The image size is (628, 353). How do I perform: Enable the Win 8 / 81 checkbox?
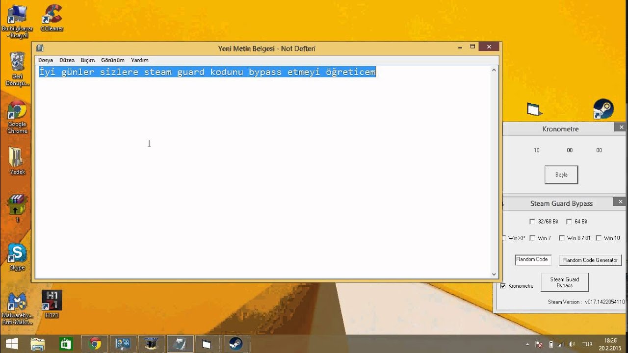[562, 238]
